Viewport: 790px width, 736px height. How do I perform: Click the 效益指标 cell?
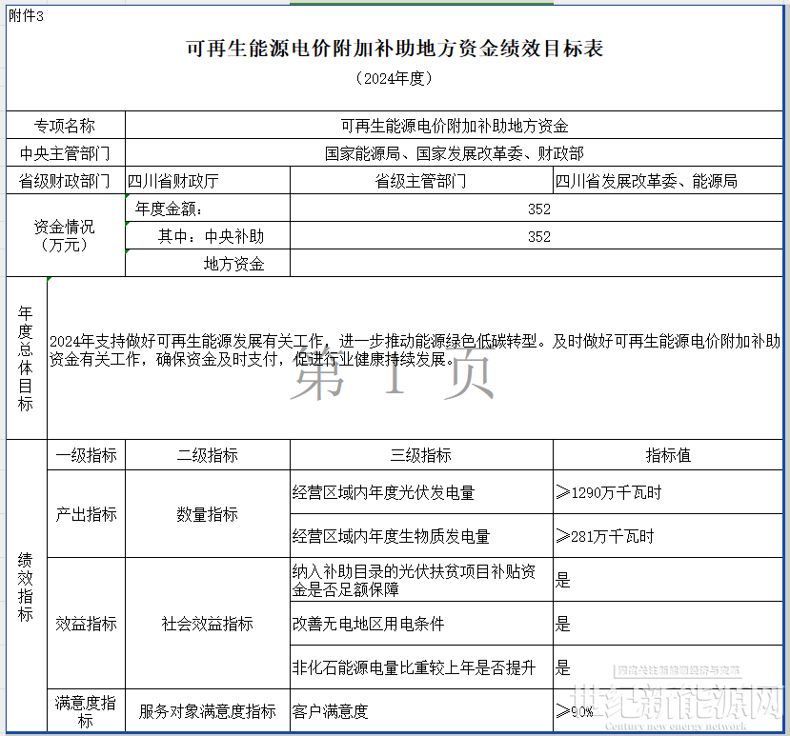[x=86, y=624]
